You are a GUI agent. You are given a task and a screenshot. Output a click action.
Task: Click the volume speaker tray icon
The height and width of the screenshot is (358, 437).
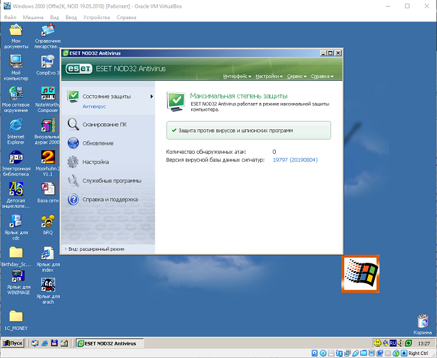pyautogui.click(x=400, y=343)
